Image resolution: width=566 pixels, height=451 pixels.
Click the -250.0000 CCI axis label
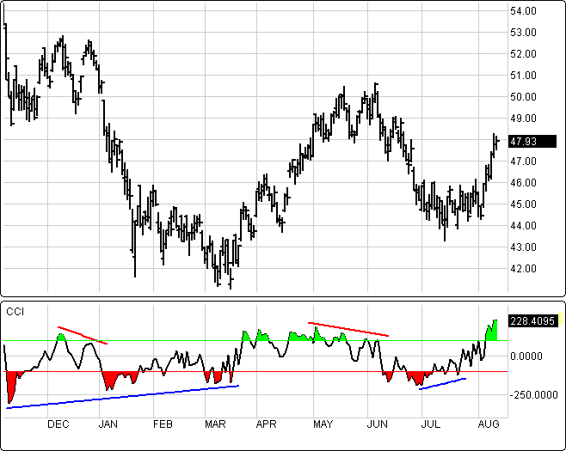pos(534,395)
